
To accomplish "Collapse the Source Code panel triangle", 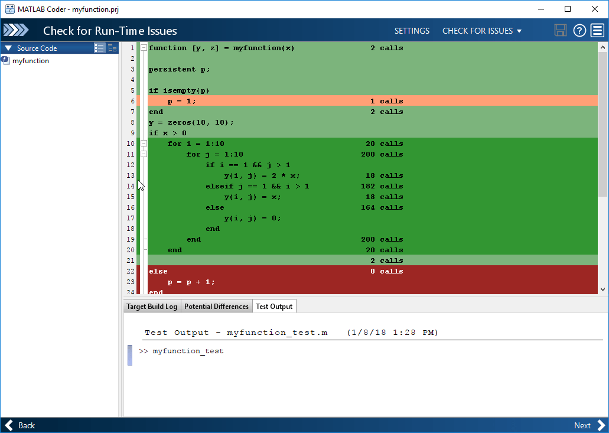I will (8, 48).
